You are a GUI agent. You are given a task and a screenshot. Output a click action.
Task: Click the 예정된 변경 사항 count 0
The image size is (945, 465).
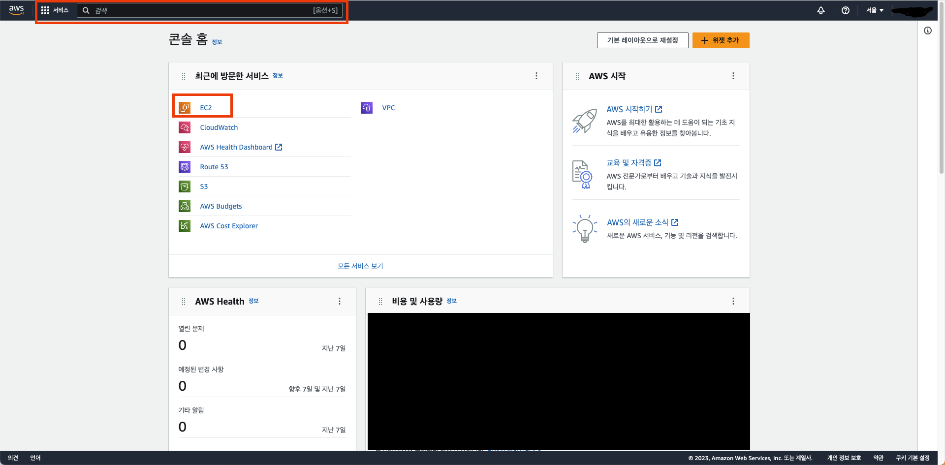(183, 386)
